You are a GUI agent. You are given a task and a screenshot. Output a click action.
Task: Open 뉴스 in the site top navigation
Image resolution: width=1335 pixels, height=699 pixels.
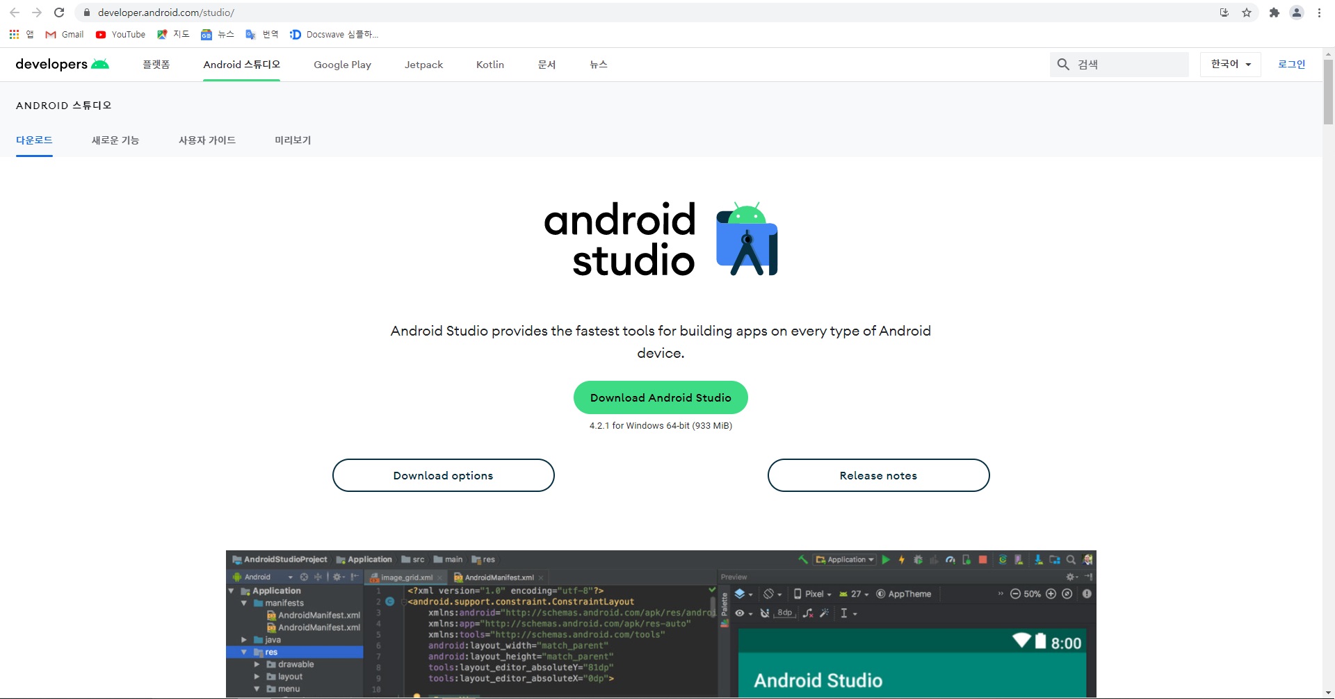click(599, 65)
